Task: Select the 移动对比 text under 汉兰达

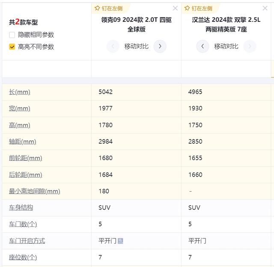Action: [x=226, y=46]
